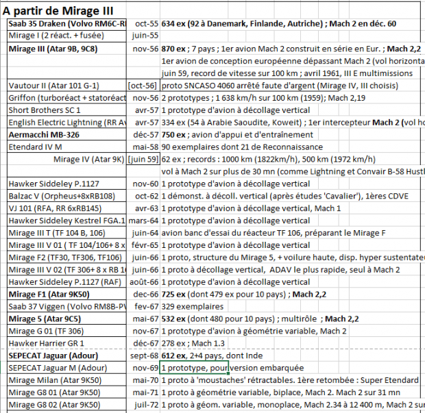Click the bracketed [oct-56] date cell
This screenshot has width=425, height=413.
point(143,86)
